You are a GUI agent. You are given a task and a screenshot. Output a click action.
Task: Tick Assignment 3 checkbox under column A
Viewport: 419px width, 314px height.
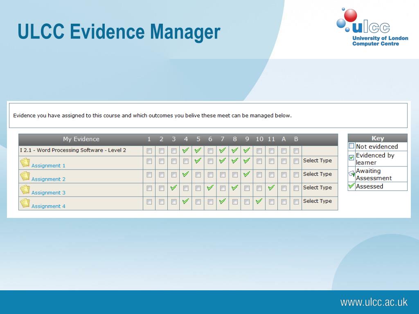click(284, 188)
